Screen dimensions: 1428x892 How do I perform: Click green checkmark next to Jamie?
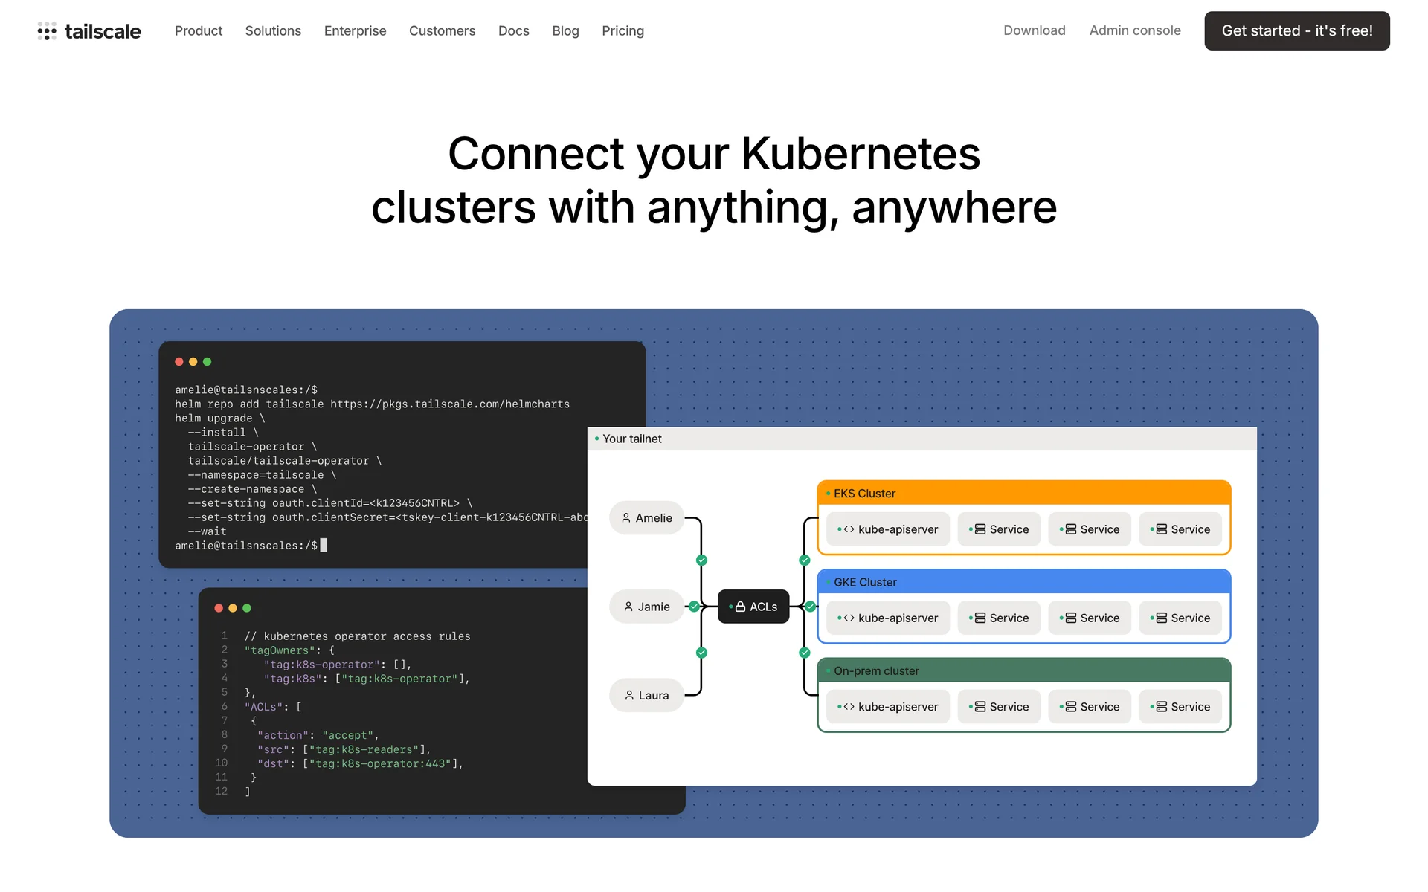click(694, 607)
